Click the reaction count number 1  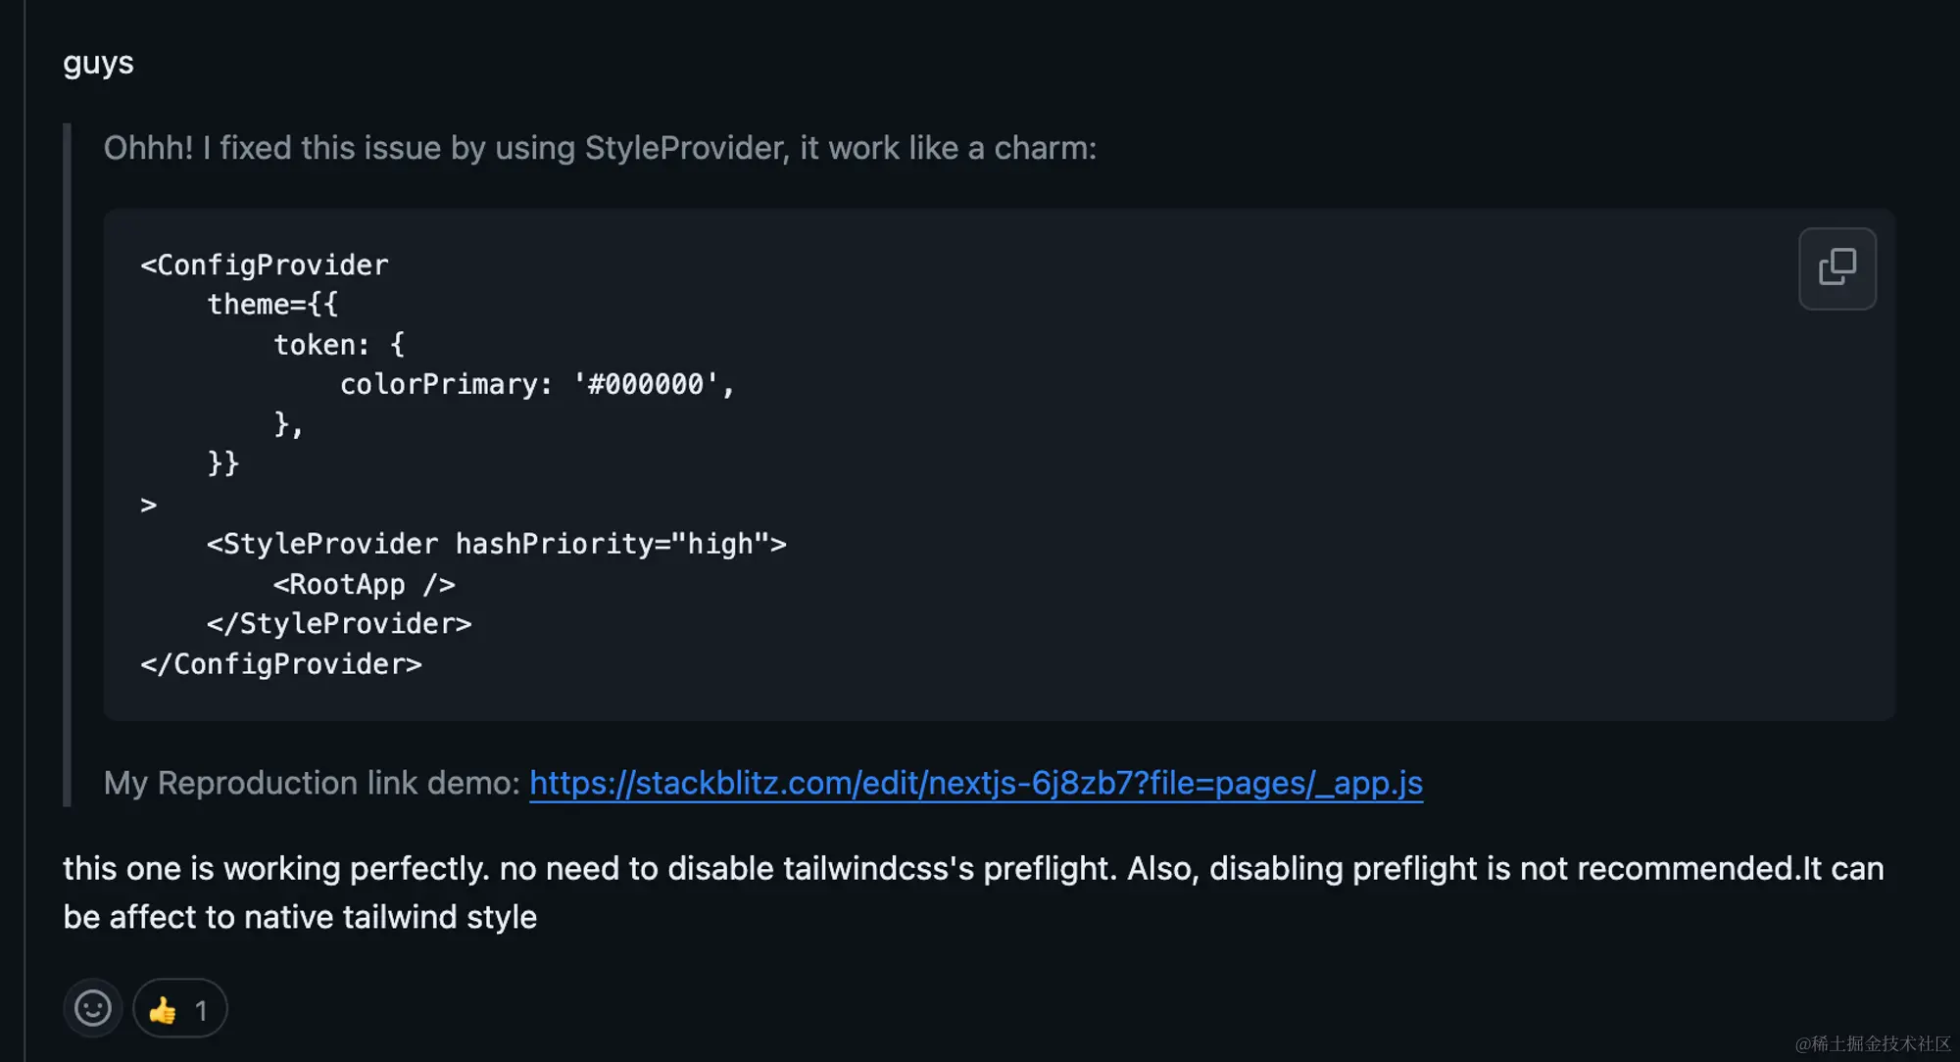click(201, 1010)
